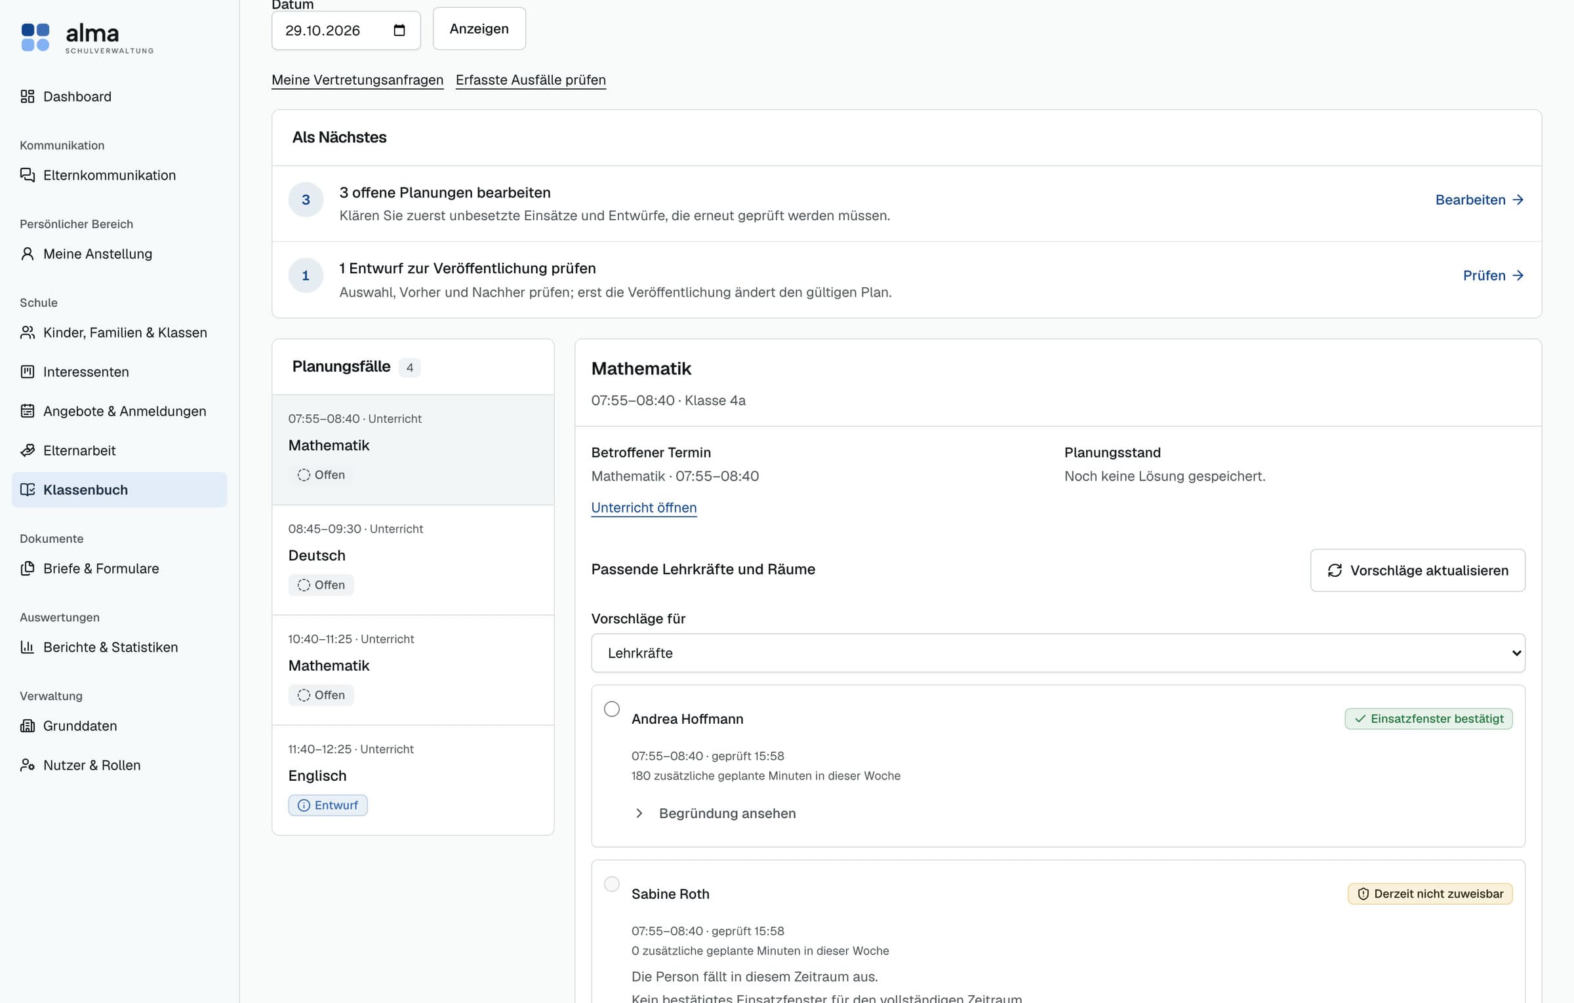Go to Berichte & Statistiken
Image resolution: width=1574 pixels, height=1003 pixels.
(119, 647)
